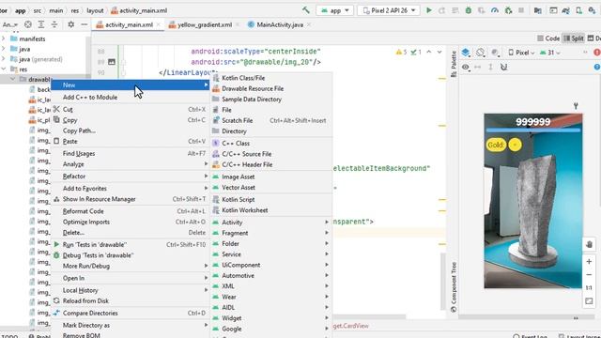601x338 pixels.
Task: Open design surface layers icon
Action: click(466, 53)
